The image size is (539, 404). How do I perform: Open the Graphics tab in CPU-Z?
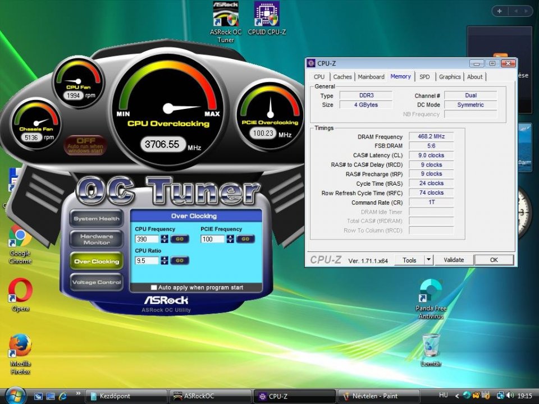450,77
